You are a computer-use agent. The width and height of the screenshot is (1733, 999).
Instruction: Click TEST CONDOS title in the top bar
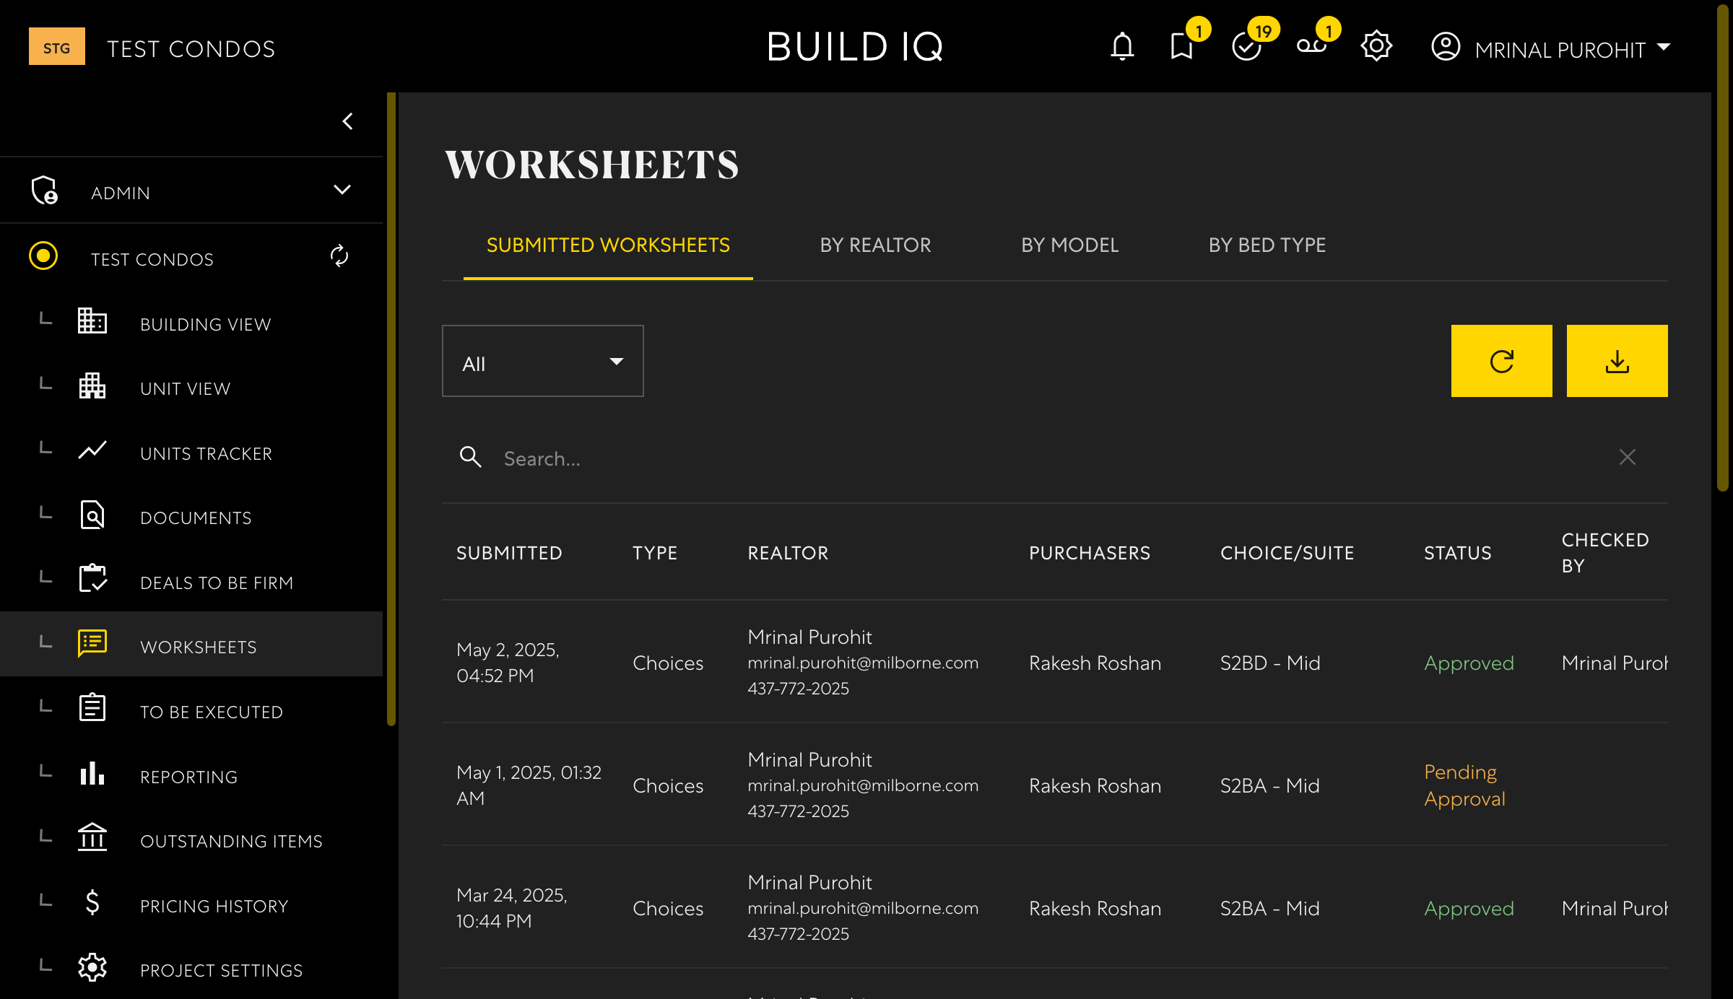pyautogui.click(x=191, y=48)
